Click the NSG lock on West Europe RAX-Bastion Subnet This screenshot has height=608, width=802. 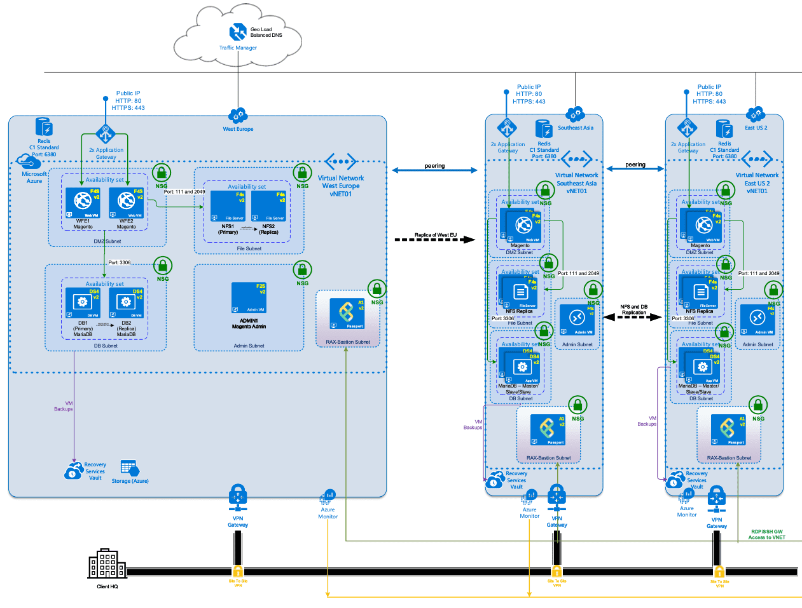coord(377,289)
